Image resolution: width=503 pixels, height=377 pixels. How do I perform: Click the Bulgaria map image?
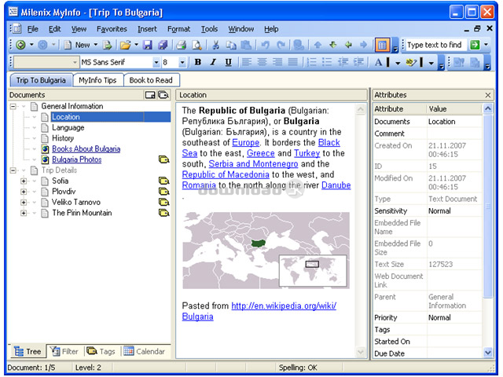click(x=266, y=251)
